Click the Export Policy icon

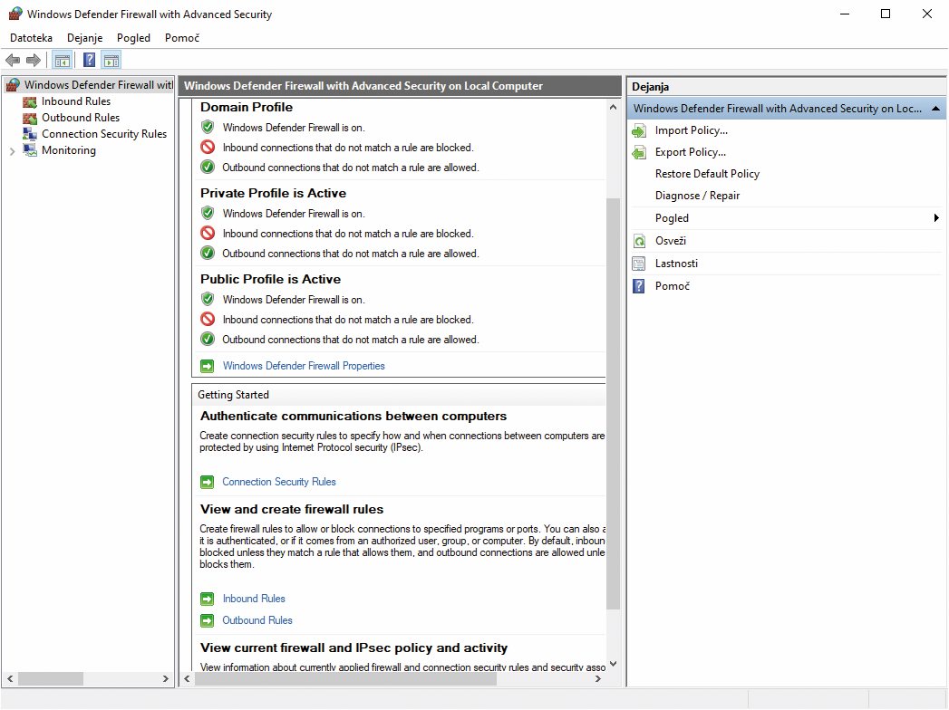639,152
